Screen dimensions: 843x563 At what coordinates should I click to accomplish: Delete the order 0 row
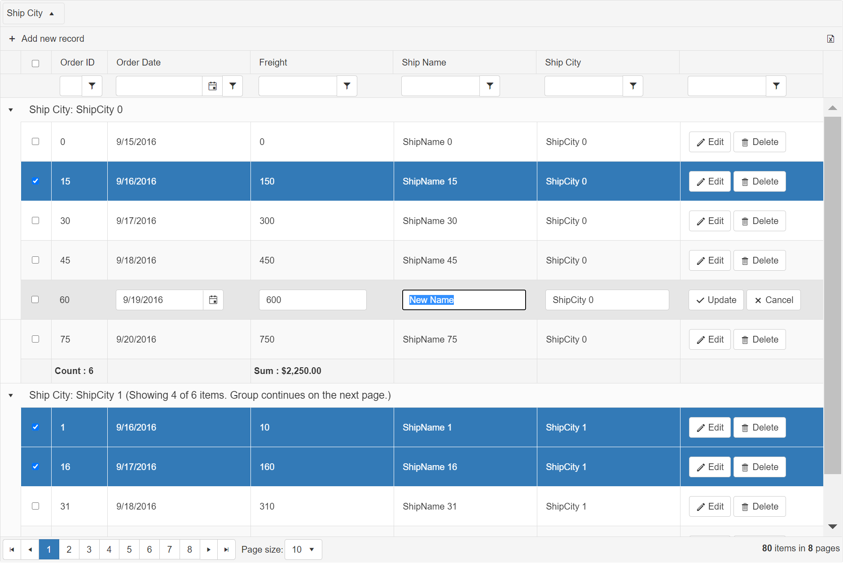pyautogui.click(x=760, y=142)
